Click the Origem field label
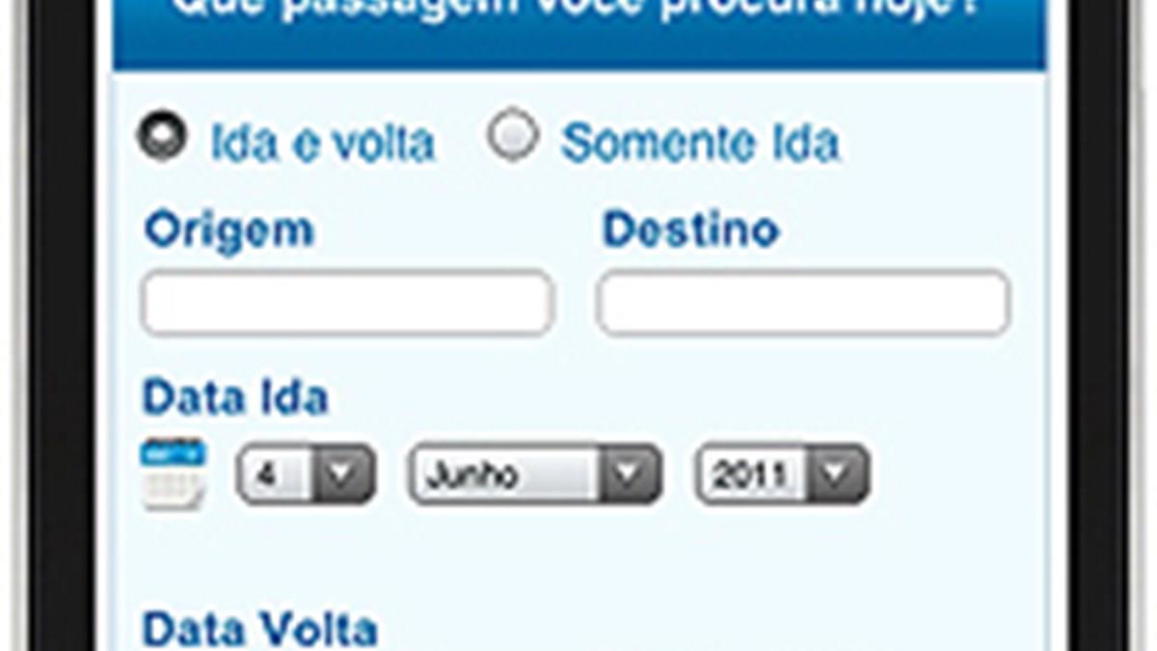 click(229, 231)
